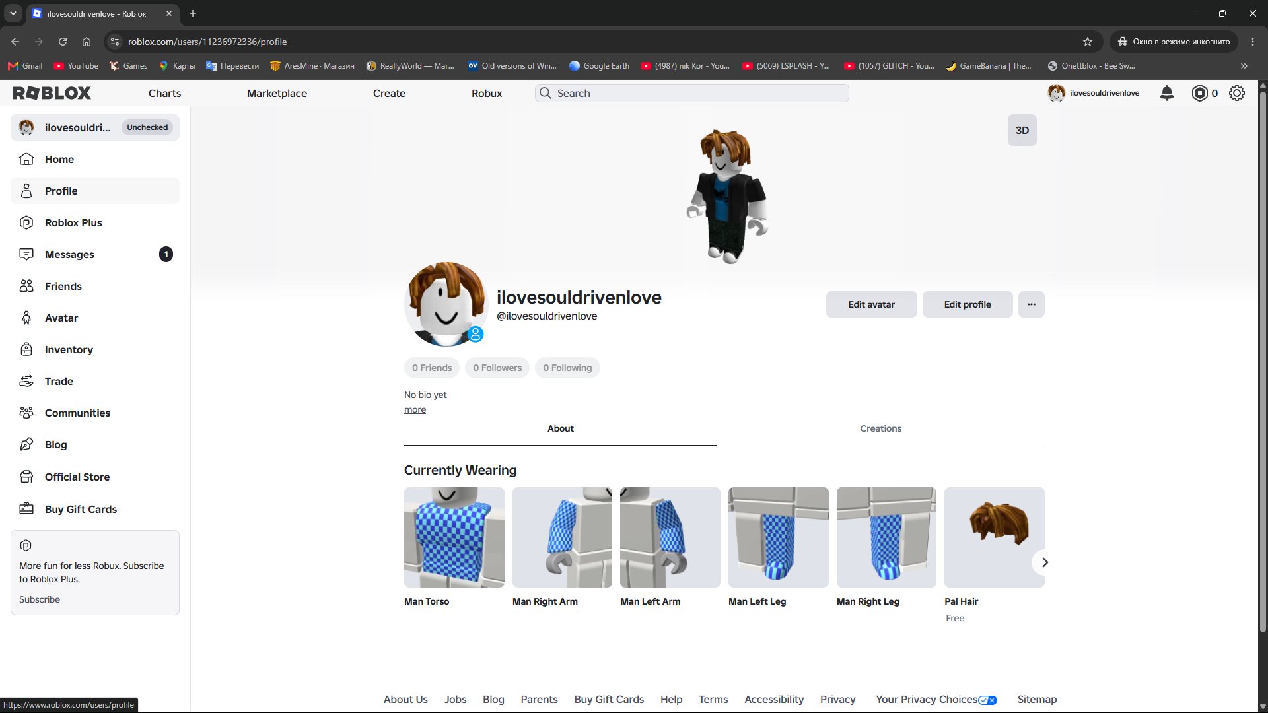Click the Subscribe link for Roblox Plus
Screen dimensions: 1268x713
[40, 599]
